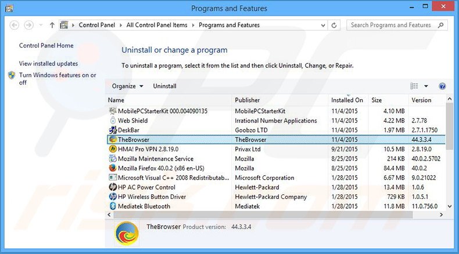Click View installed updates link

click(x=48, y=63)
